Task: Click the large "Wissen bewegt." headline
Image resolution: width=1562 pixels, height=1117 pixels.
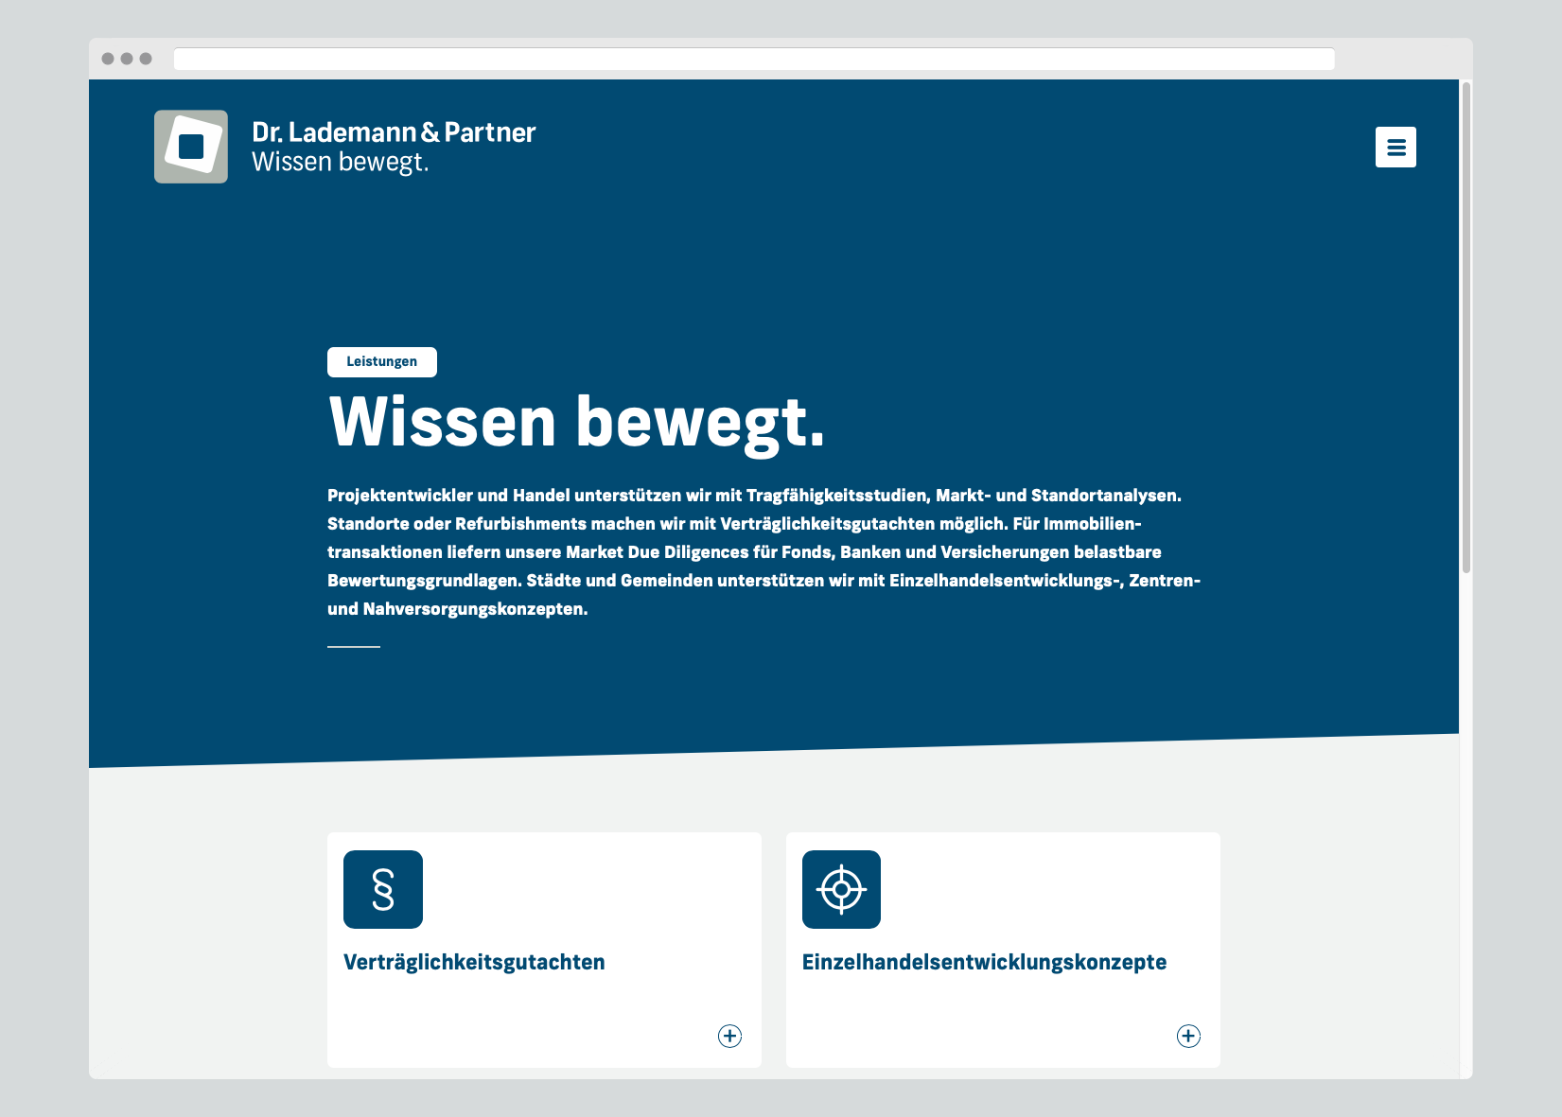Action: pyautogui.click(x=576, y=422)
